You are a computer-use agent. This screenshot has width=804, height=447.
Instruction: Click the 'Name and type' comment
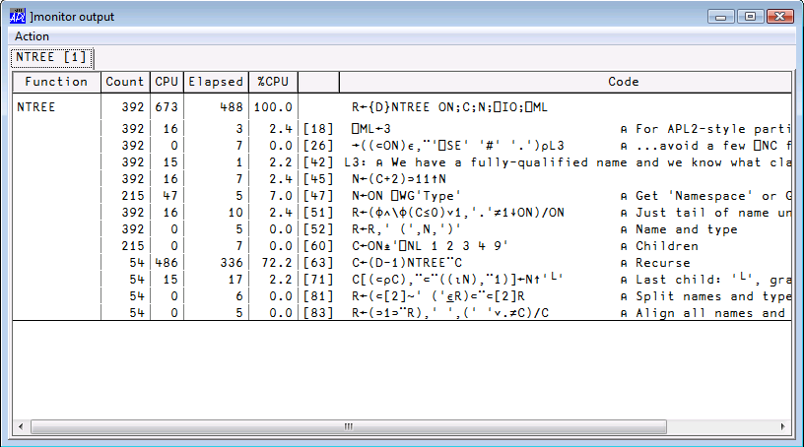(x=687, y=229)
